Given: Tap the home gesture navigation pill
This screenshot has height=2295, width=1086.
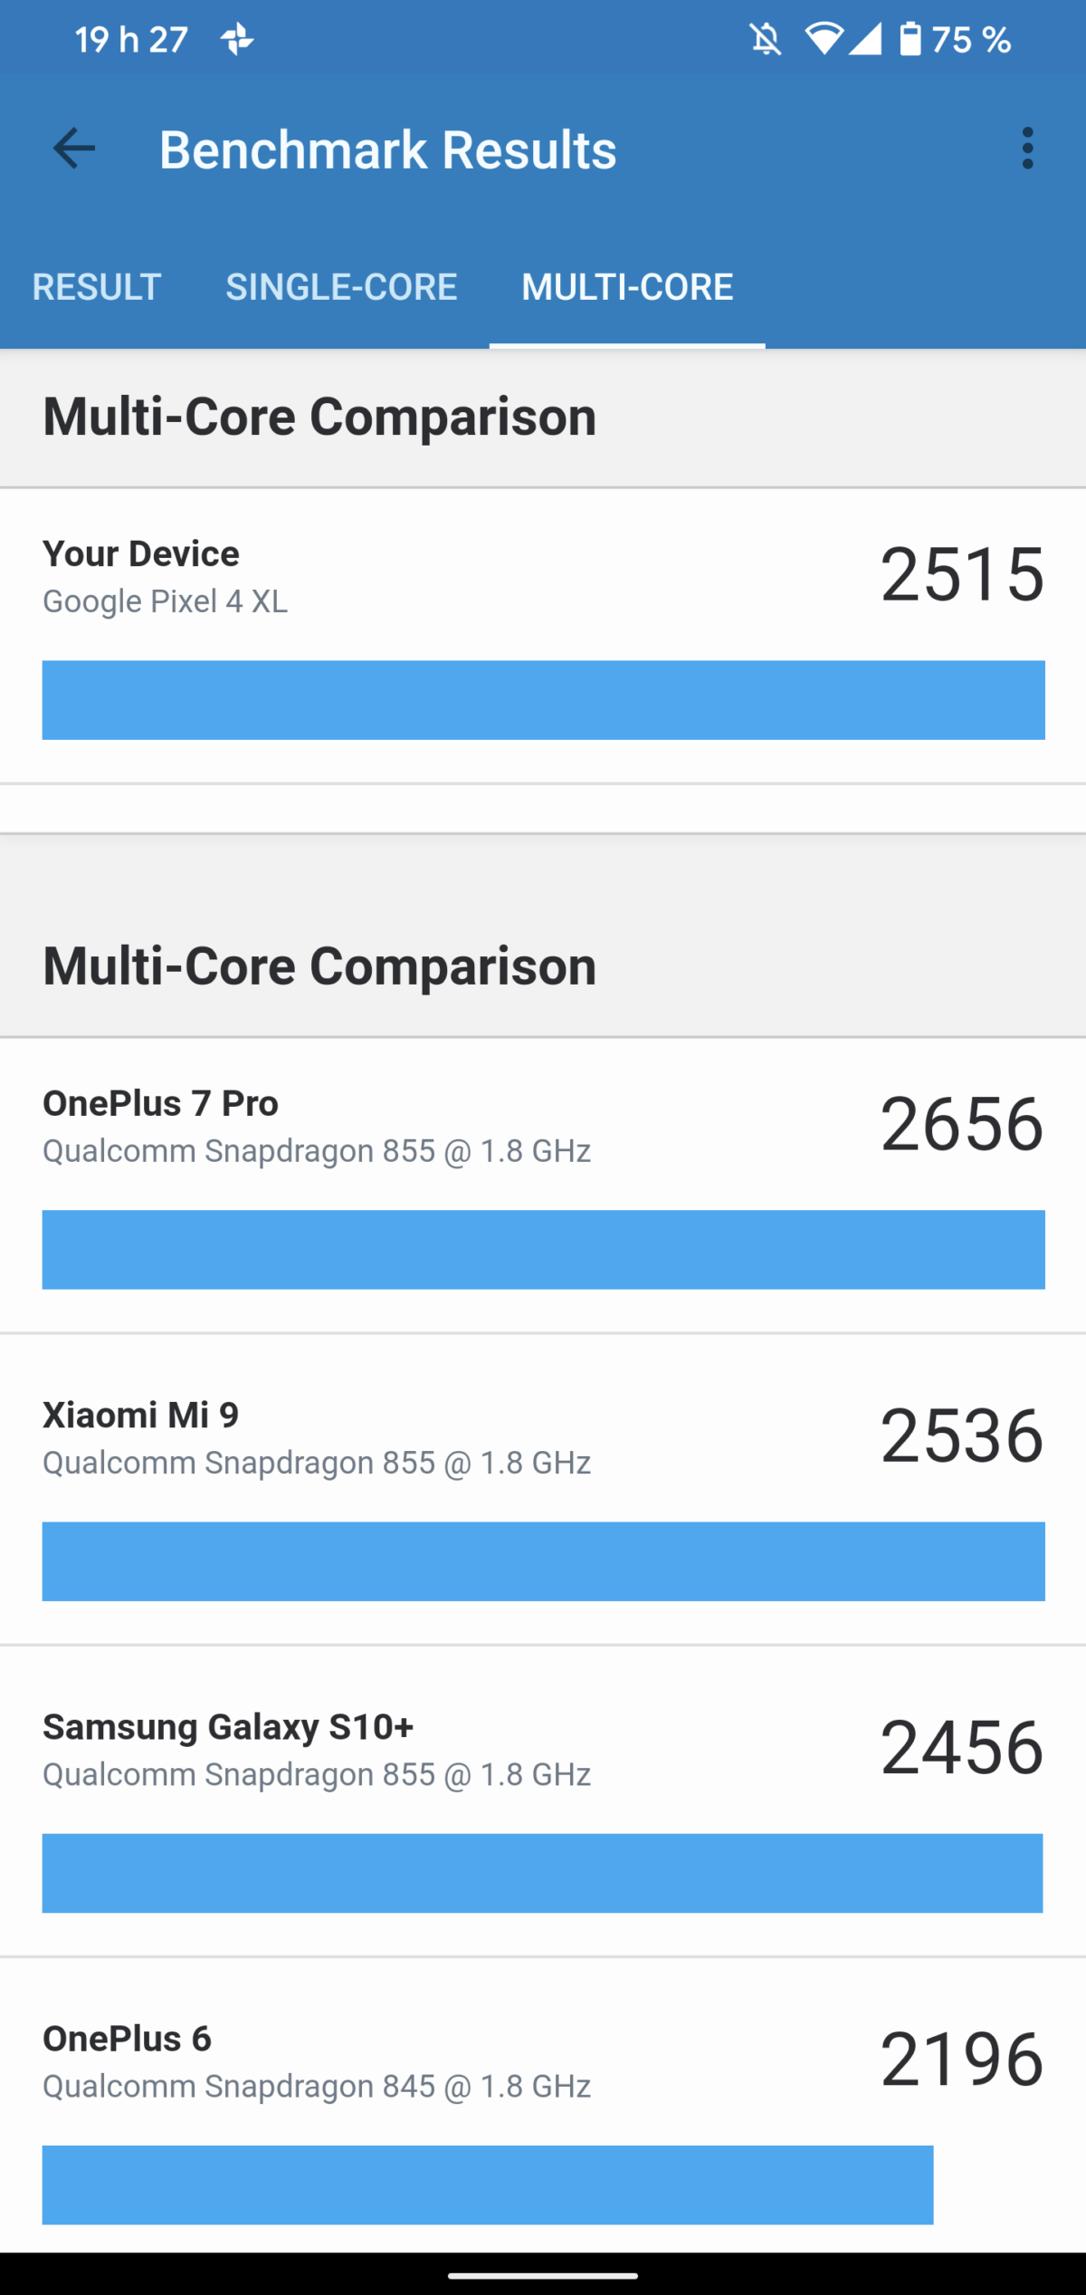Looking at the screenshot, I should point(543,2275).
